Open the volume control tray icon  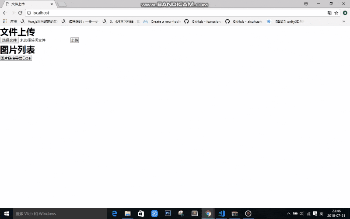[x=302, y=214]
